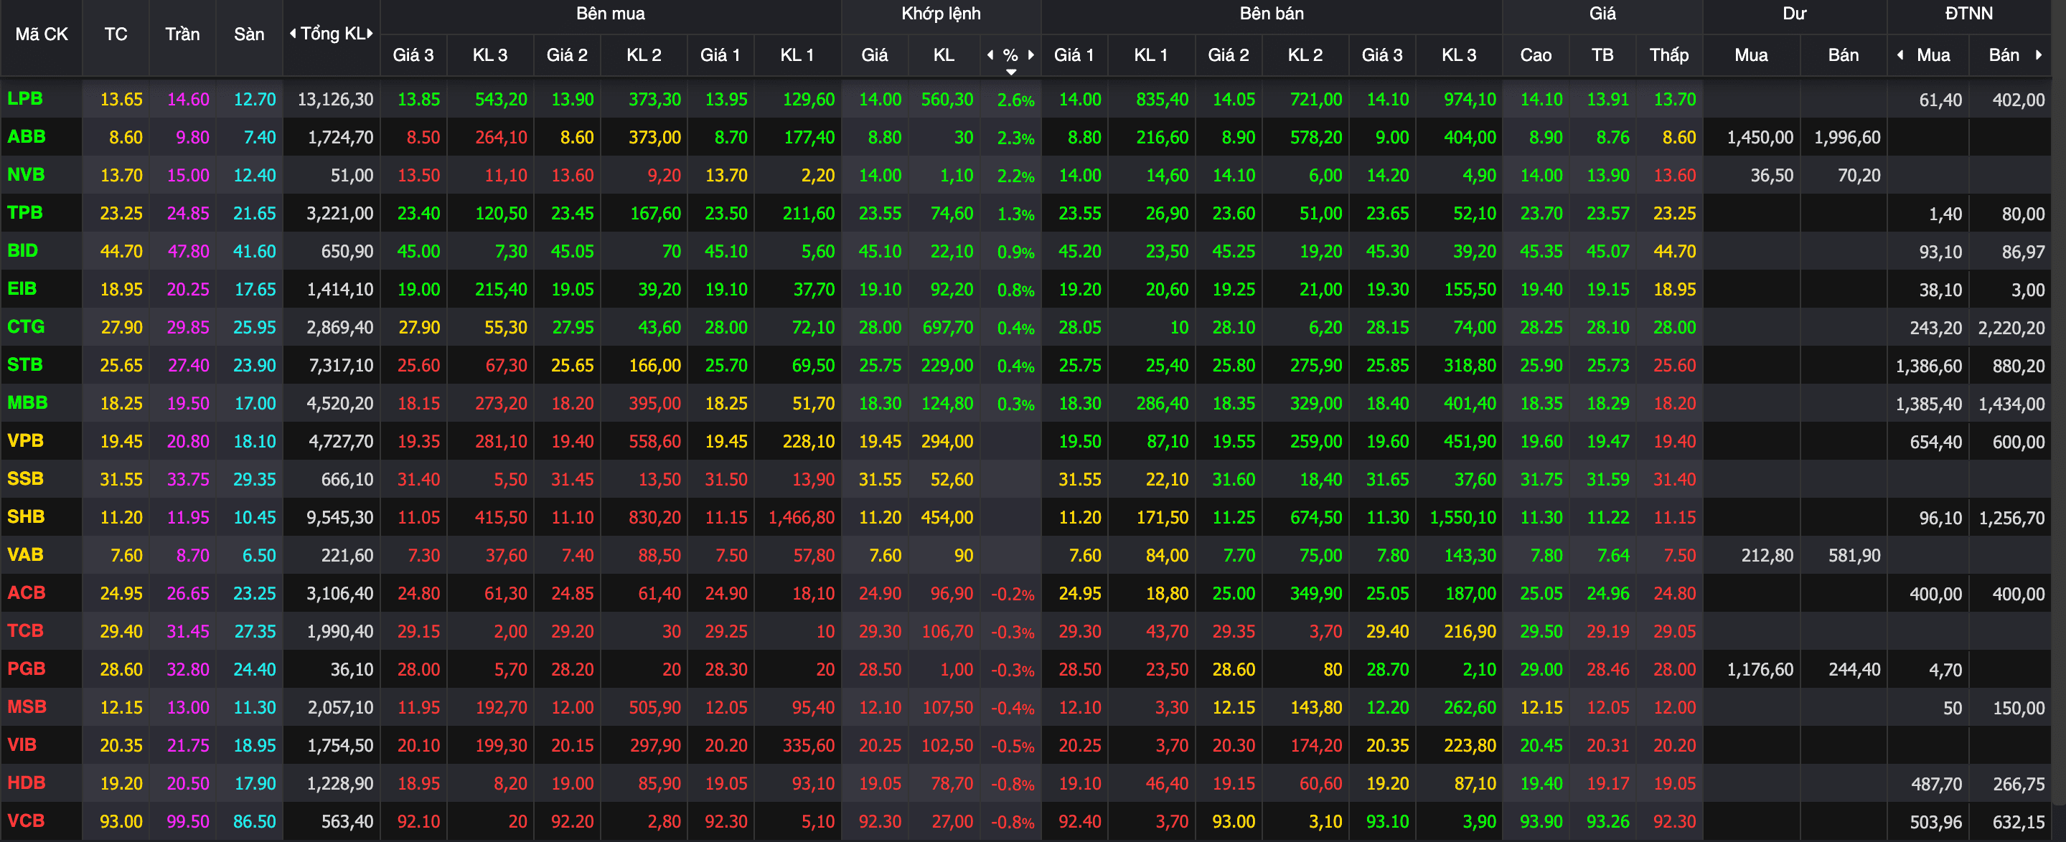Viewport: 2066px width, 842px height.
Task: Open the TPB stock symbol
Action: [x=25, y=212]
